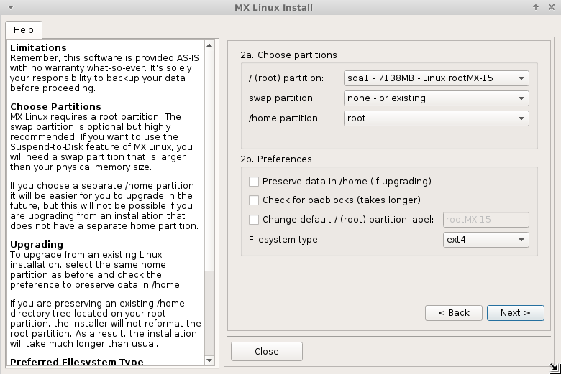
Task: Proceed with the Next button
Action: tap(516, 313)
